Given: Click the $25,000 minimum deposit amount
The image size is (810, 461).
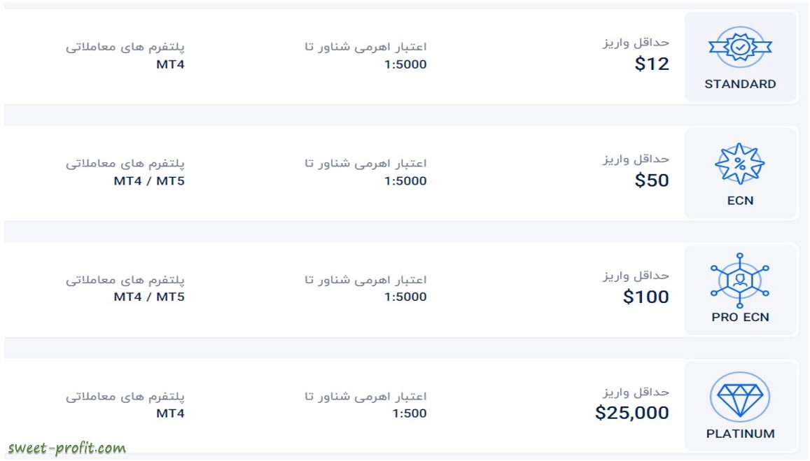Looking at the screenshot, I should pos(631,413).
